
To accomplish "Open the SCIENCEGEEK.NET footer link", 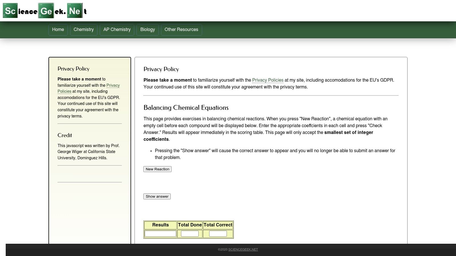I will pos(243,249).
